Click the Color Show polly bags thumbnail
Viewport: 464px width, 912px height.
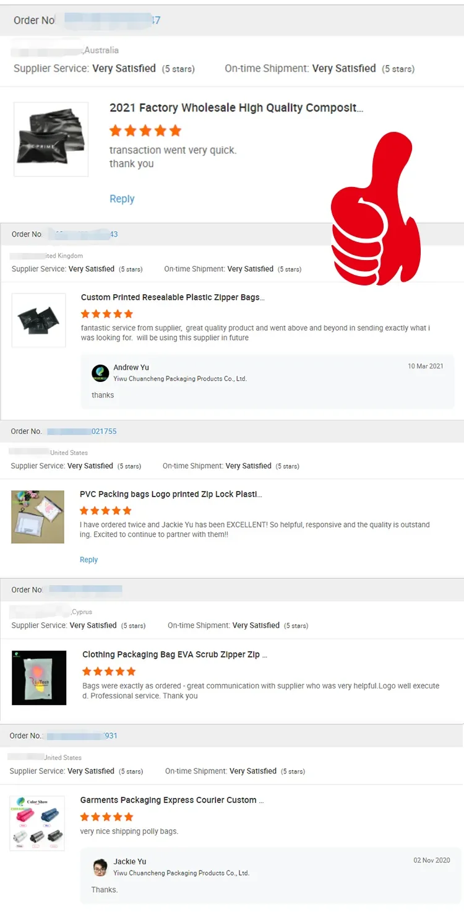(37, 823)
